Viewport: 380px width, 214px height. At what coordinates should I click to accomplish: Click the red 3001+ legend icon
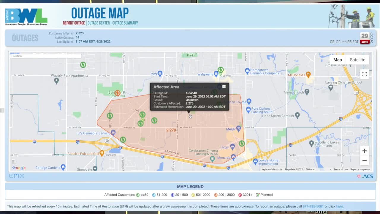240,195
